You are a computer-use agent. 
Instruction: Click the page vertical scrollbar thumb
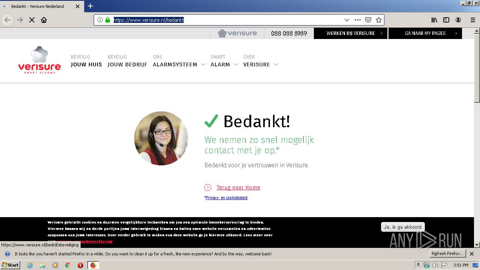click(477, 67)
